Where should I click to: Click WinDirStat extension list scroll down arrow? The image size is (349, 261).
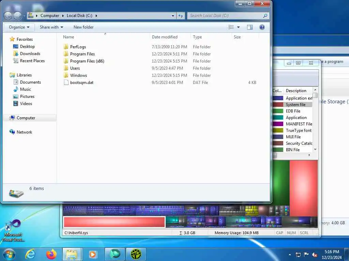pos(315,150)
